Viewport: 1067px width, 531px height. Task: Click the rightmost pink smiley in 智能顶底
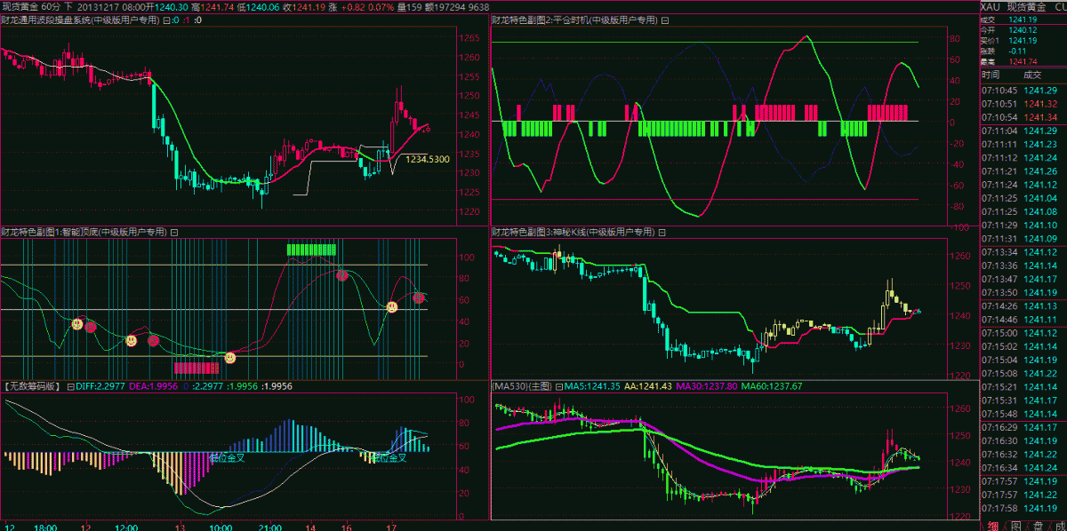pos(419,297)
